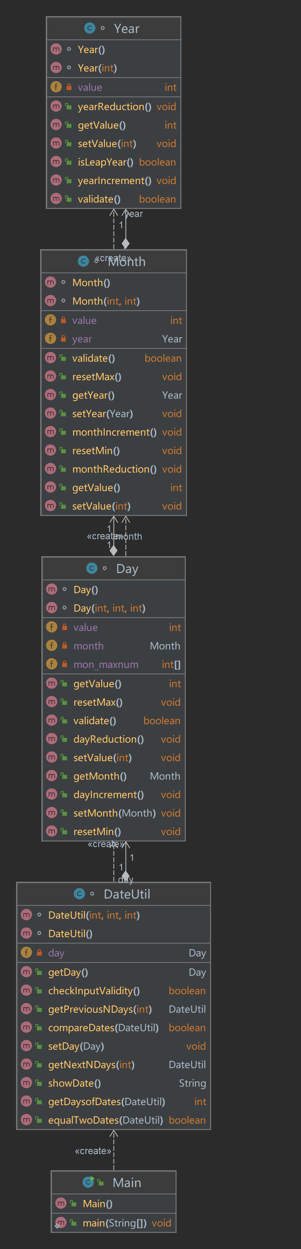Click the public access icon beside showDate()
The height and width of the screenshot is (1249, 301).
[x=39, y=1083]
